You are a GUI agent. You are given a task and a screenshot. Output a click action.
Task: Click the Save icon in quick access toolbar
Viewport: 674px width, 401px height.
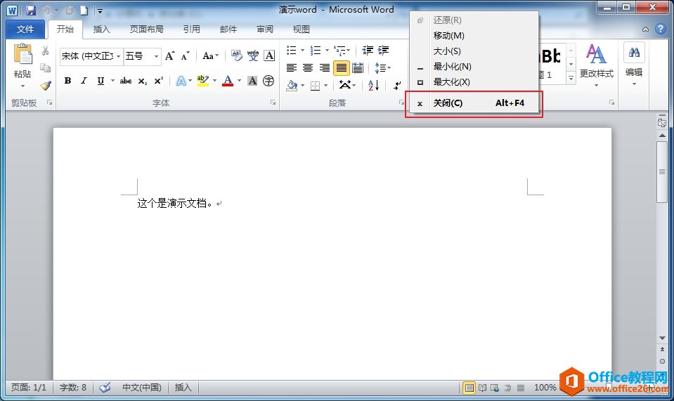pyautogui.click(x=30, y=11)
